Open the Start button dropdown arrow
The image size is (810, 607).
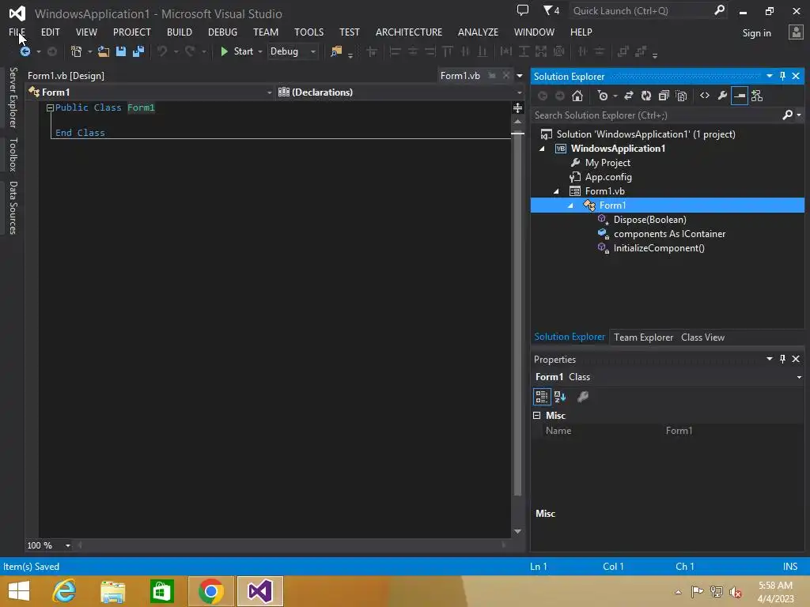(x=259, y=51)
